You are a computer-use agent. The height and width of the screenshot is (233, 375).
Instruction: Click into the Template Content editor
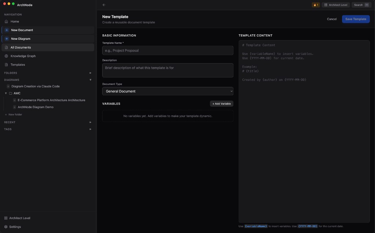click(304, 131)
